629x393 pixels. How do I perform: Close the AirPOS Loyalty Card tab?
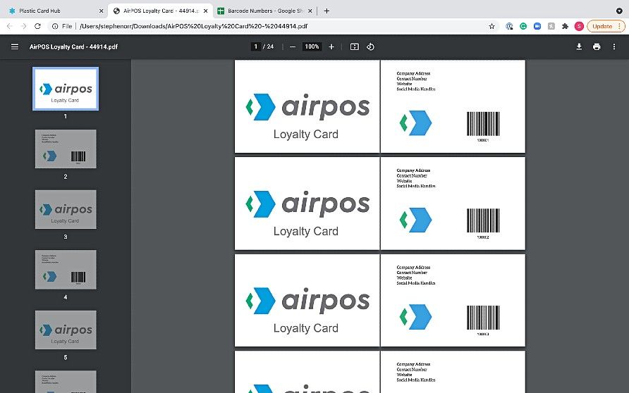tap(205, 11)
